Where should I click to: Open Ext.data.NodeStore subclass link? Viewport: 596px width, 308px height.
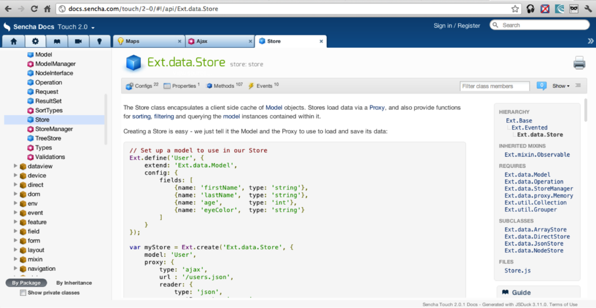[x=534, y=250]
